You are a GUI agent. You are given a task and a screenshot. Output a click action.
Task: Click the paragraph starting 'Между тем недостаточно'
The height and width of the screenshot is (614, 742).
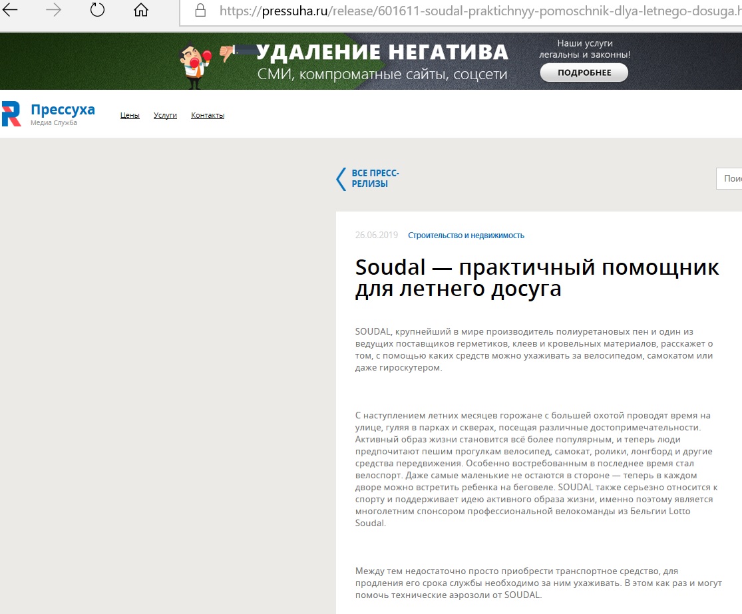[x=538, y=583]
